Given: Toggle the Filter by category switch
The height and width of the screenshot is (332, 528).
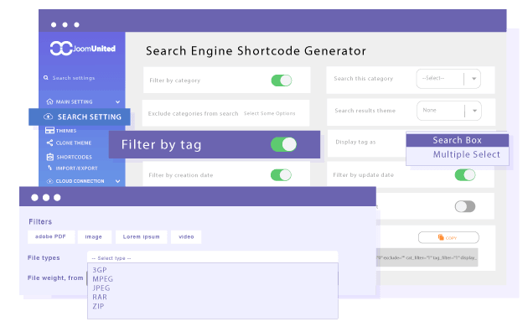Looking at the screenshot, I should tap(282, 80).
